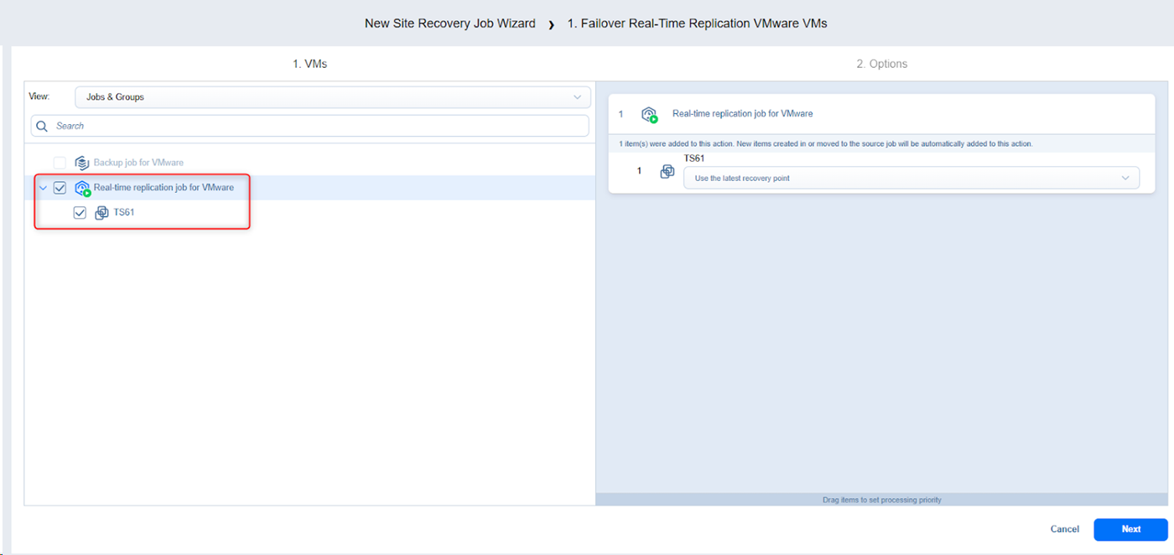Click the replication job icon in the right panel
Viewport: 1174px width, 555px height.
coord(649,115)
